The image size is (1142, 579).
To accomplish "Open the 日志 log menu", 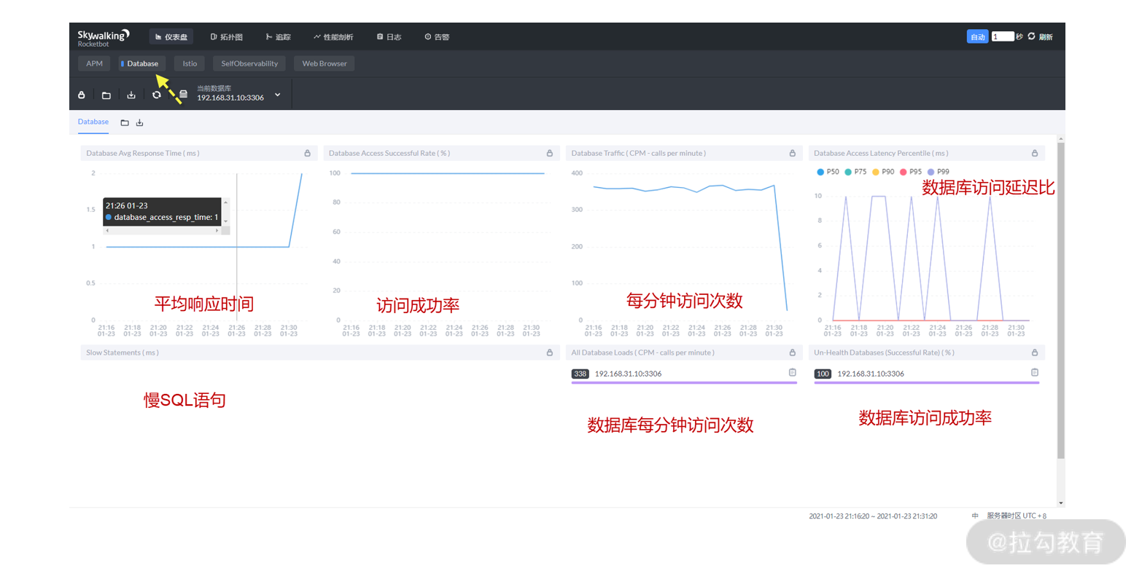I will (x=389, y=37).
